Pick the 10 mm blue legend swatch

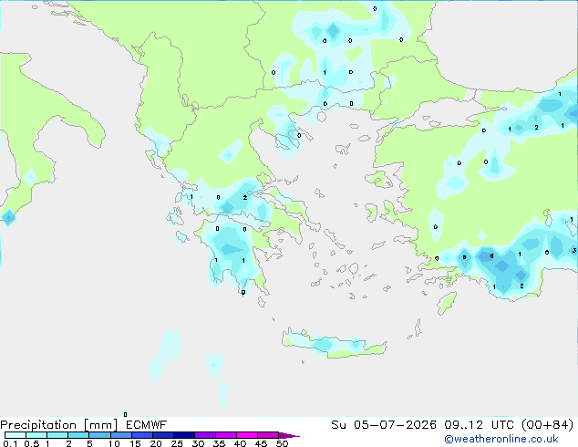121,435
